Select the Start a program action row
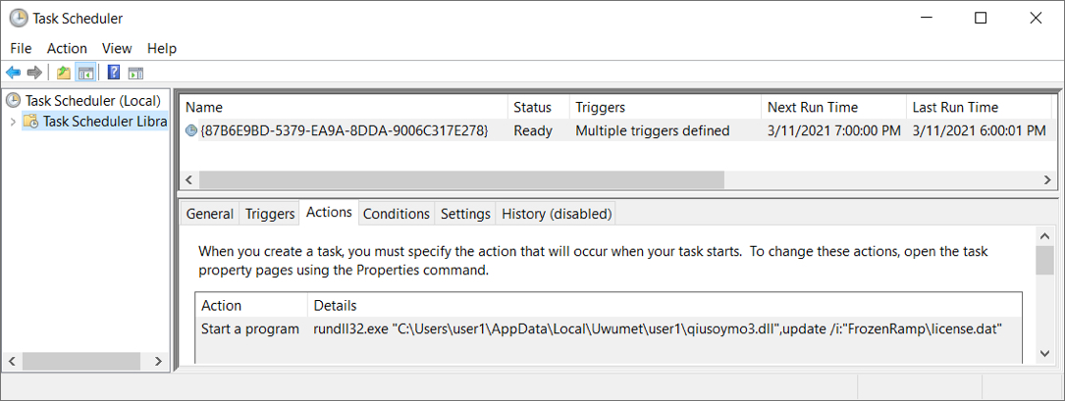Image resolution: width=1065 pixels, height=401 pixels. (x=608, y=329)
